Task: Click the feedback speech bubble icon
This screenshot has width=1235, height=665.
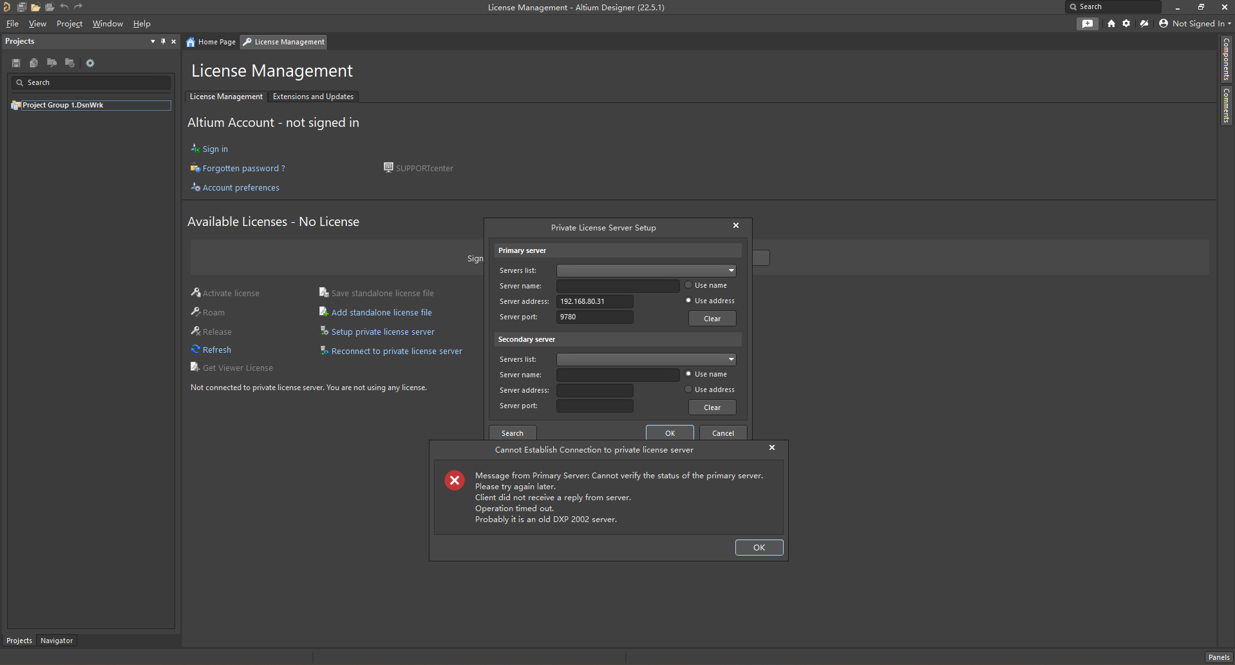Action: pos(1088,24)
